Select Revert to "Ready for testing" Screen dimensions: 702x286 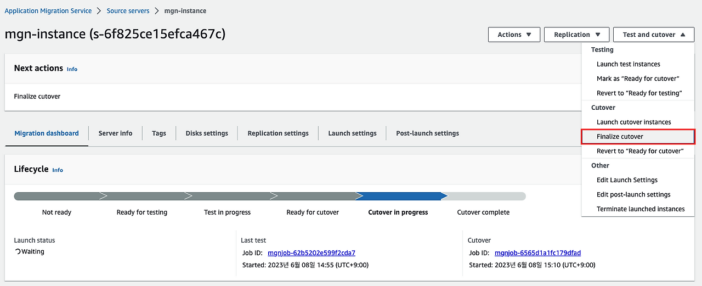click(x=639, y=93)
